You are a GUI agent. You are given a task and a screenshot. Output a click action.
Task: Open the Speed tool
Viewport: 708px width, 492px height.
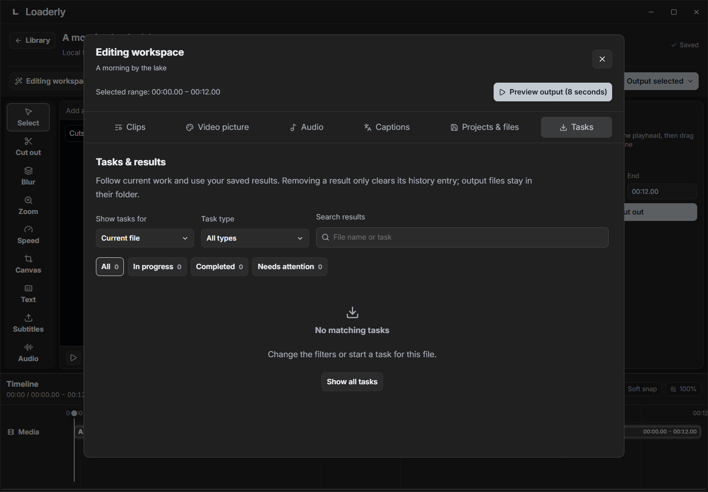pos(28,235)
